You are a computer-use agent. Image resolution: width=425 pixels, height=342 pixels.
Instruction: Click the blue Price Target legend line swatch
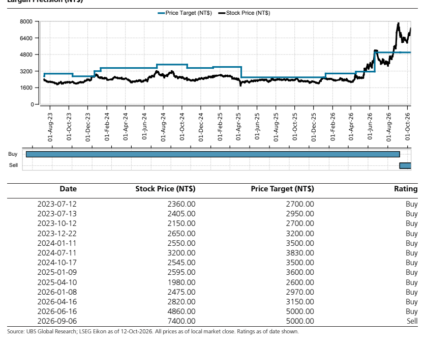pos(161,13)
